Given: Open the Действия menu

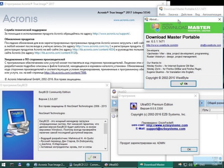Looking at the screenshot, I should pos(186,15).
